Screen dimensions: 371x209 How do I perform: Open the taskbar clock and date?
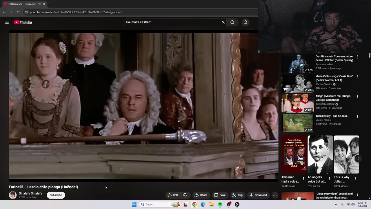point(362,204)
